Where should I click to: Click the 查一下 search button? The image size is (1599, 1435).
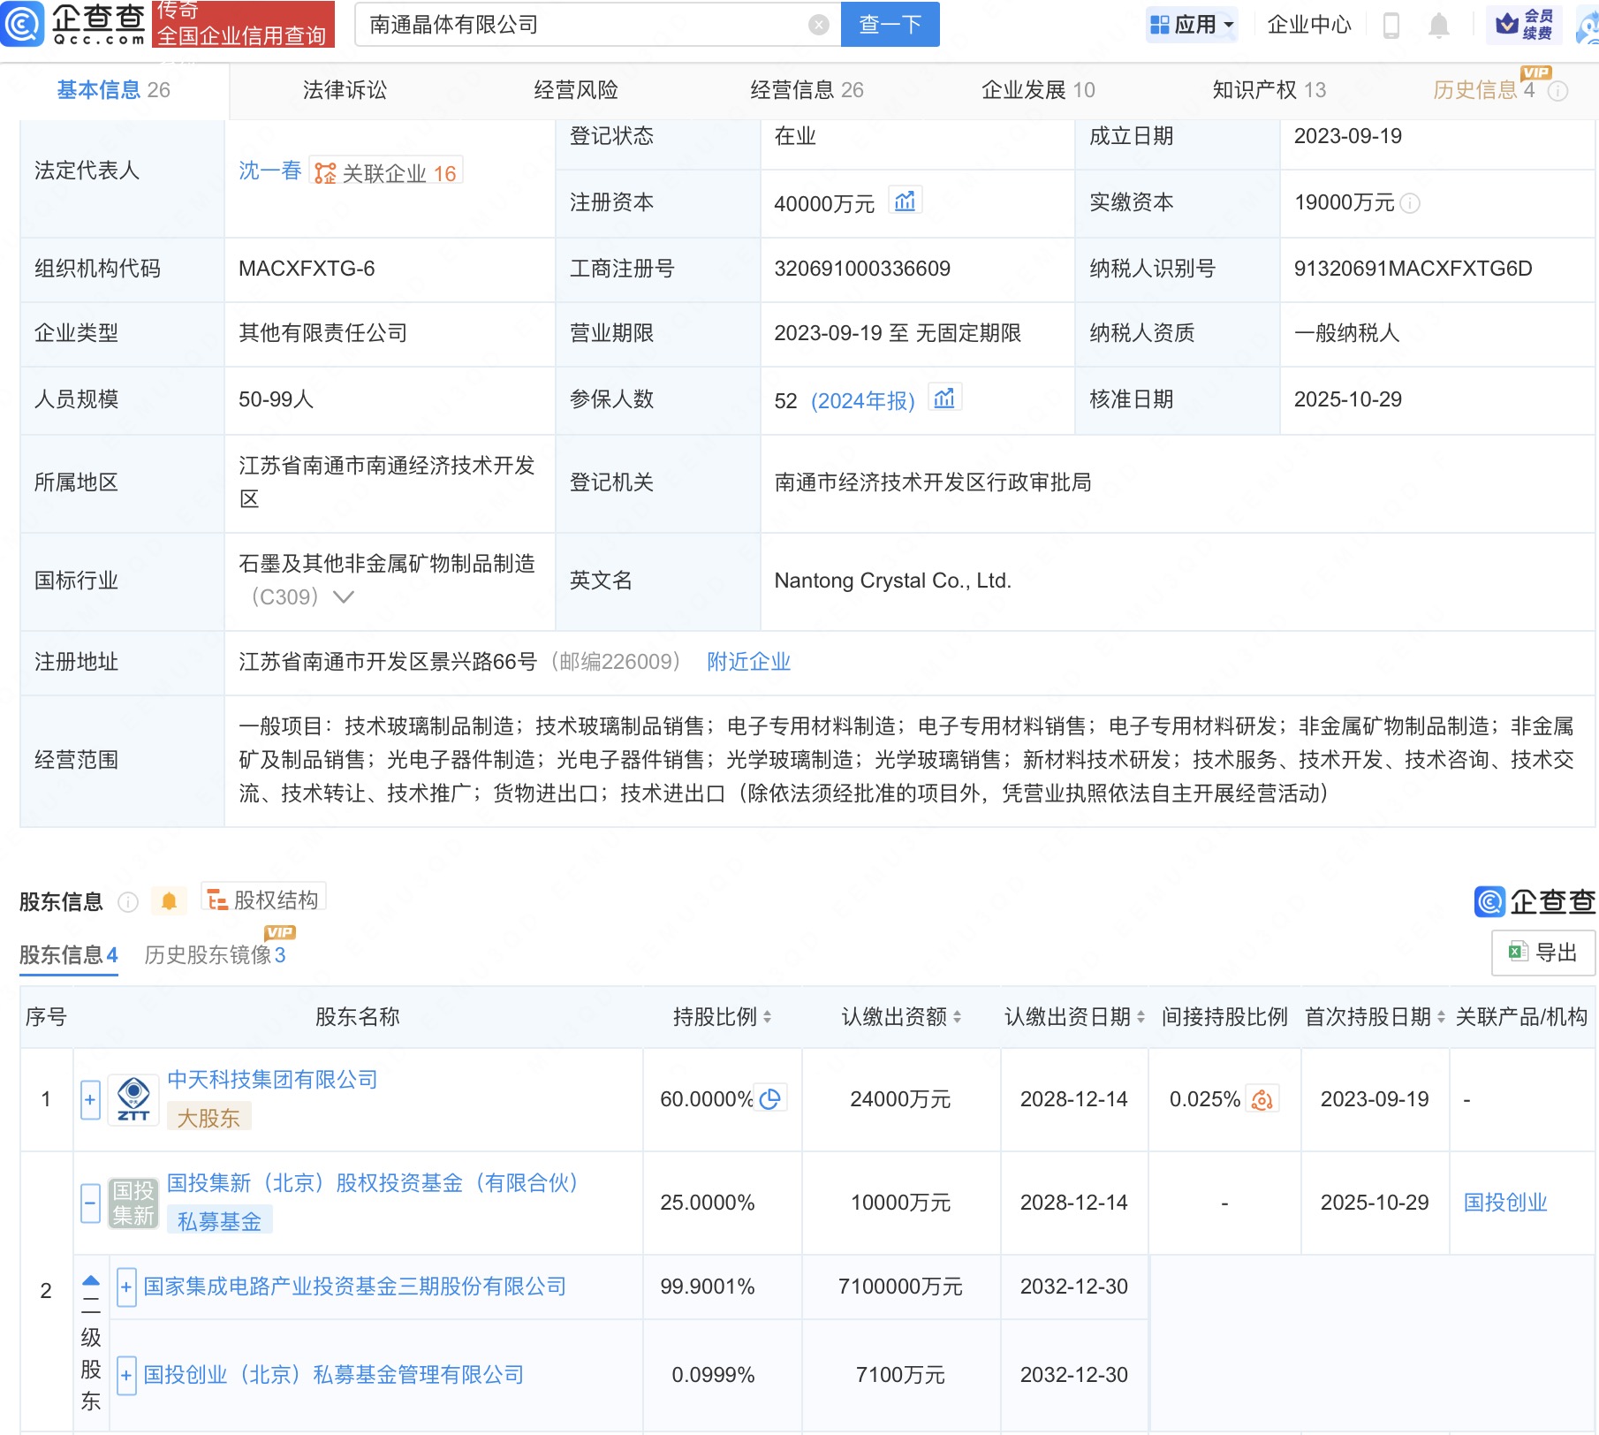(x=890, y=25)
